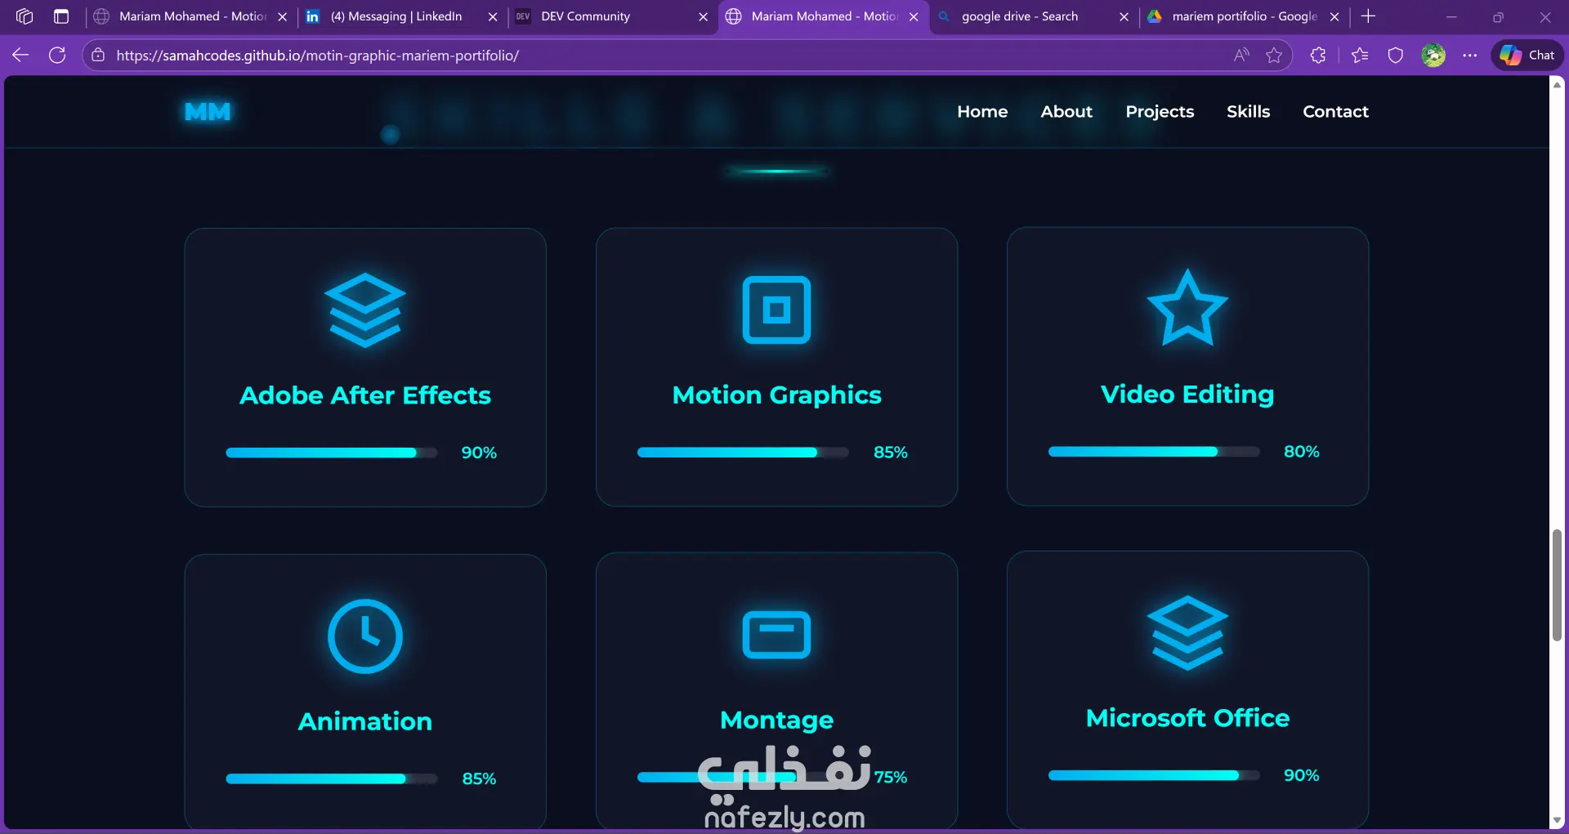1569x834 pixels.
Task: Go back to the previous page
Action: [x=20, y=55]
